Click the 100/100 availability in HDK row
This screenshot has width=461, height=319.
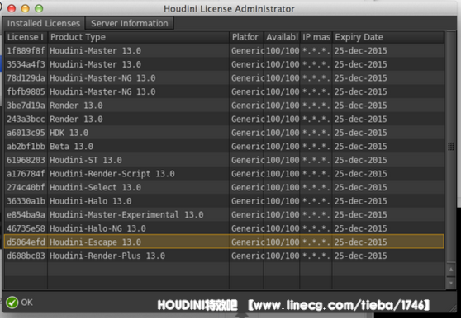(283, 133)
